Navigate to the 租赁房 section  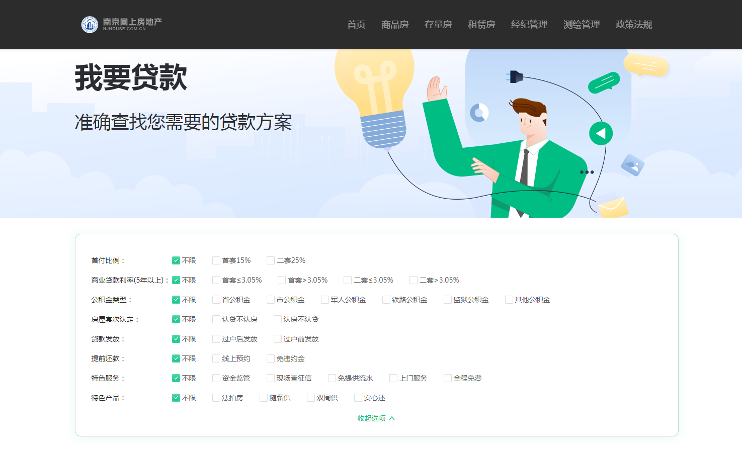point(481,25)
